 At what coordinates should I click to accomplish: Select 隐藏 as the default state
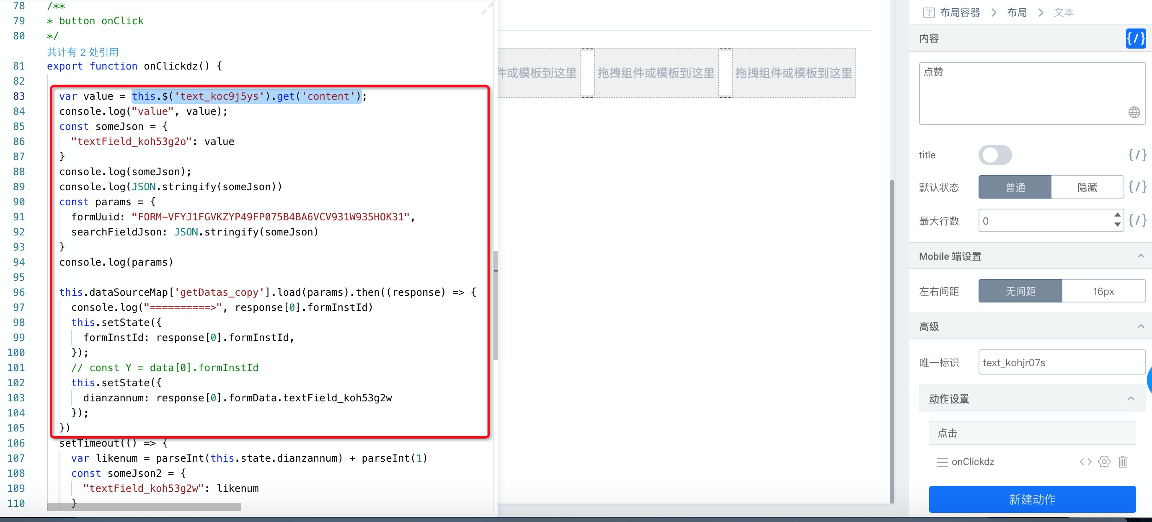(1087, 187)
